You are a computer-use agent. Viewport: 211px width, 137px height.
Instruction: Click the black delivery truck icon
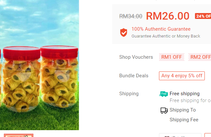pos(164,111)
